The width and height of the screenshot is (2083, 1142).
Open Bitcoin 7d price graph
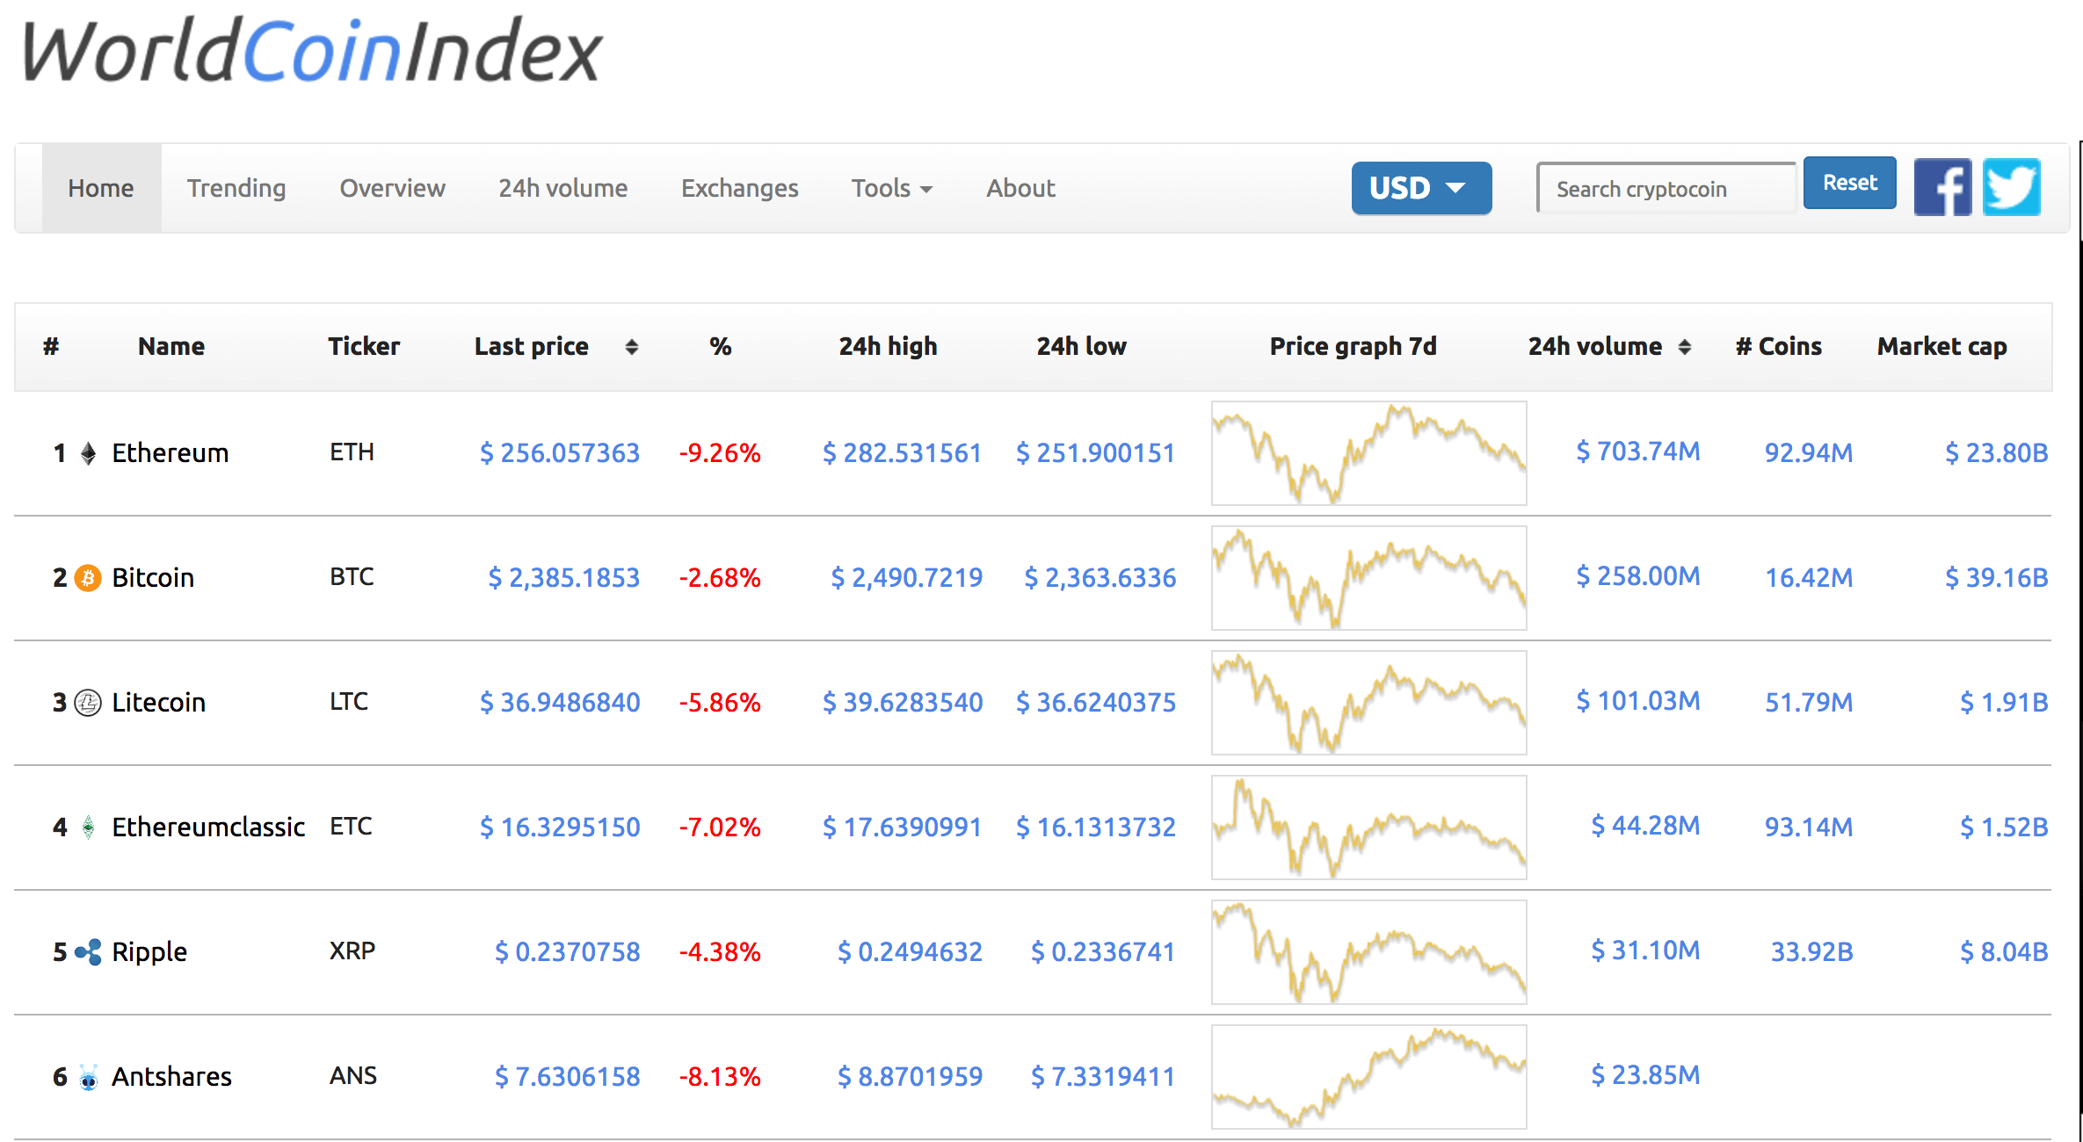tap(1368, 578)
